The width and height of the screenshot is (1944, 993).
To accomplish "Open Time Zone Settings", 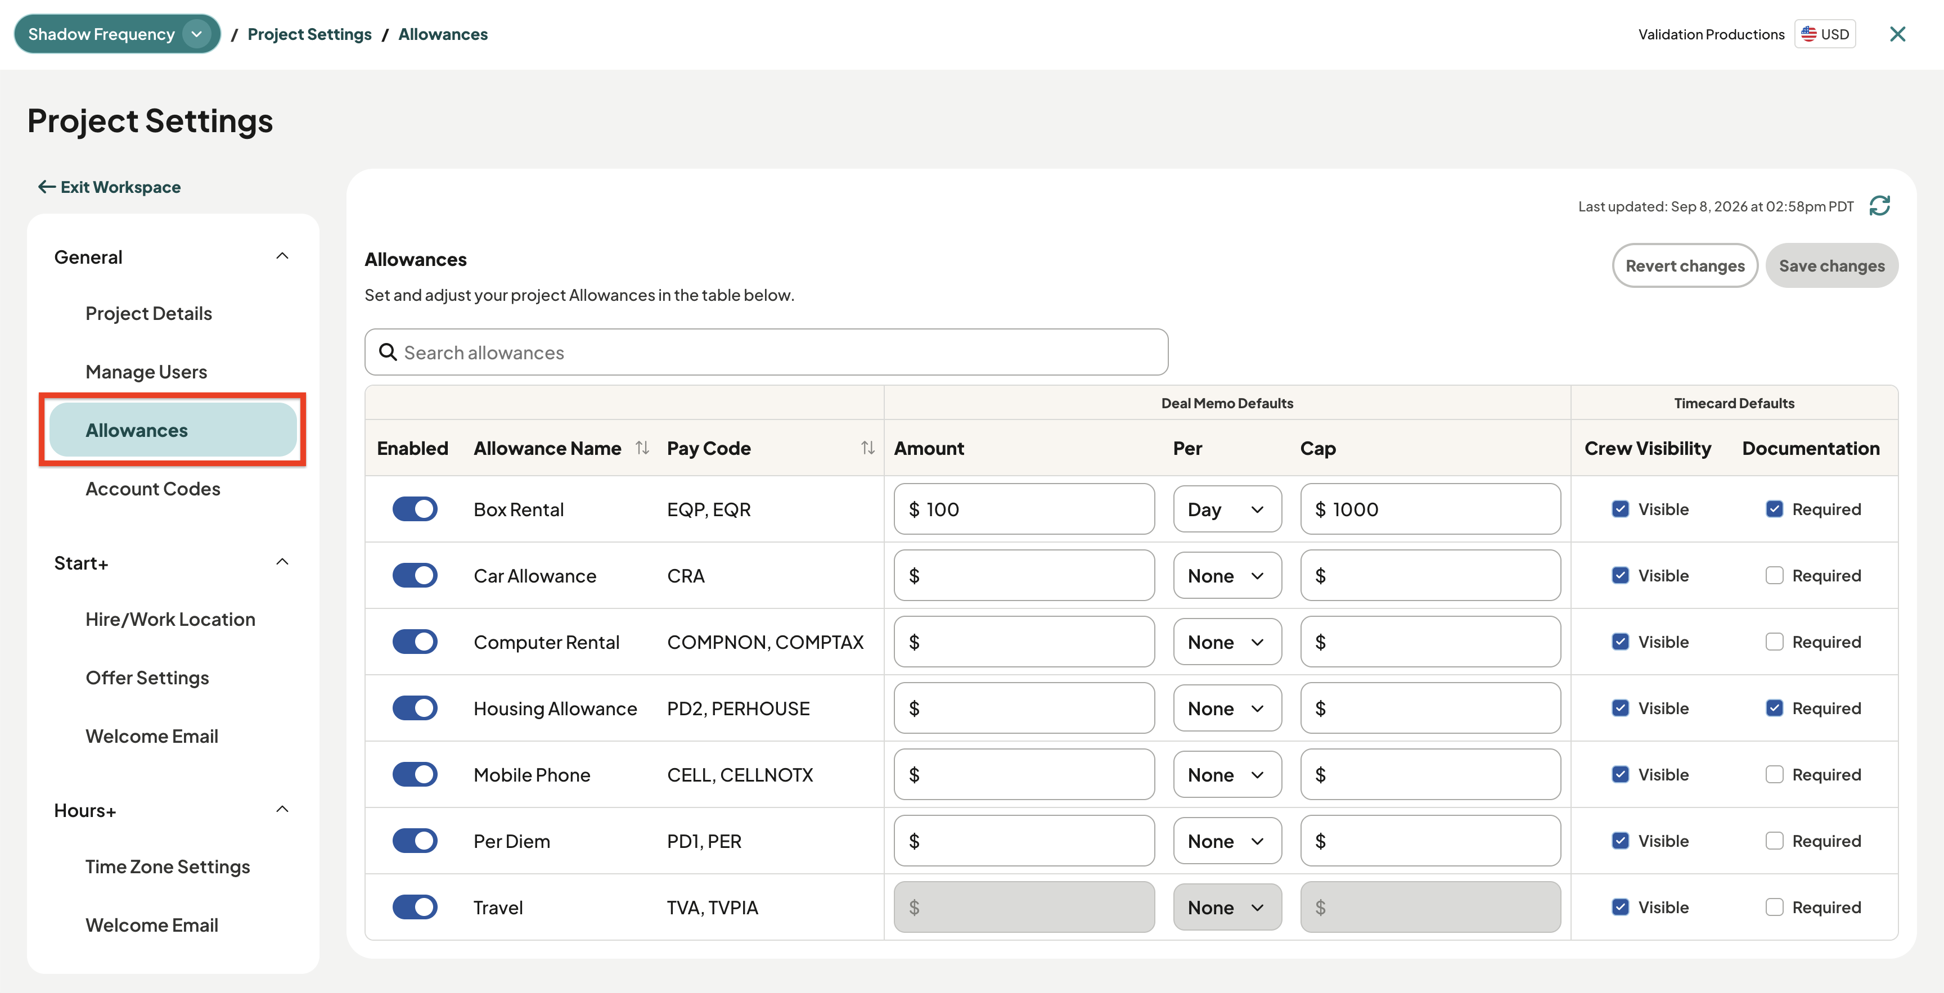I will 168,866.
